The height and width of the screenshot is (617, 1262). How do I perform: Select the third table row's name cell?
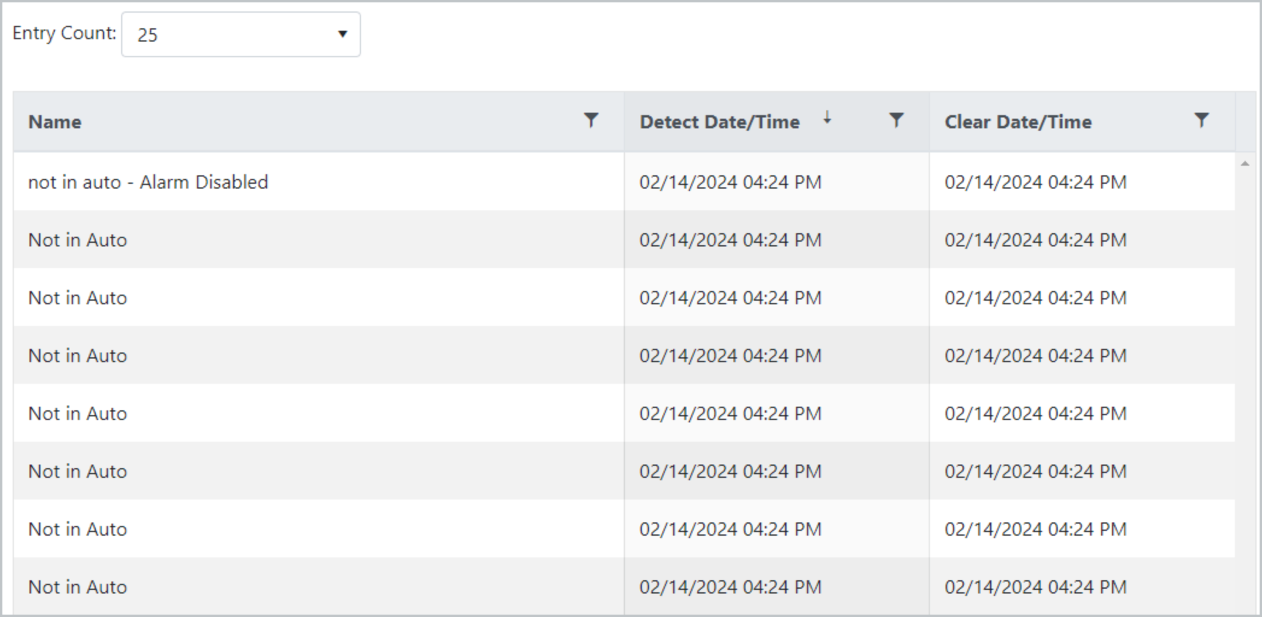78,298
